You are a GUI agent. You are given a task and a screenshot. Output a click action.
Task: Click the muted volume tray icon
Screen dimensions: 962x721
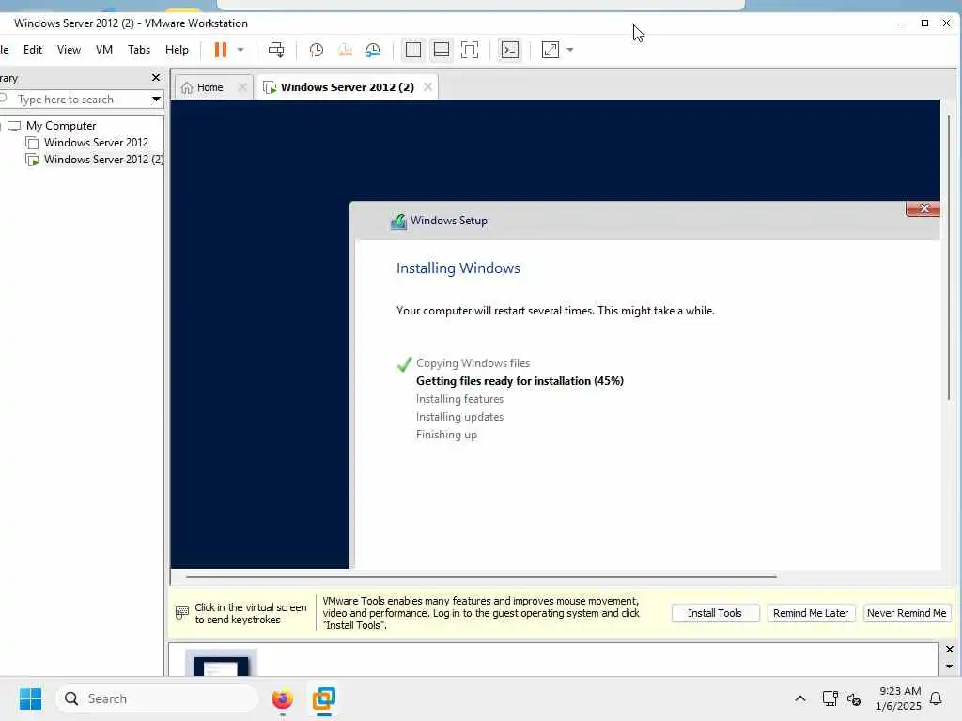click(x=853, y=698)
